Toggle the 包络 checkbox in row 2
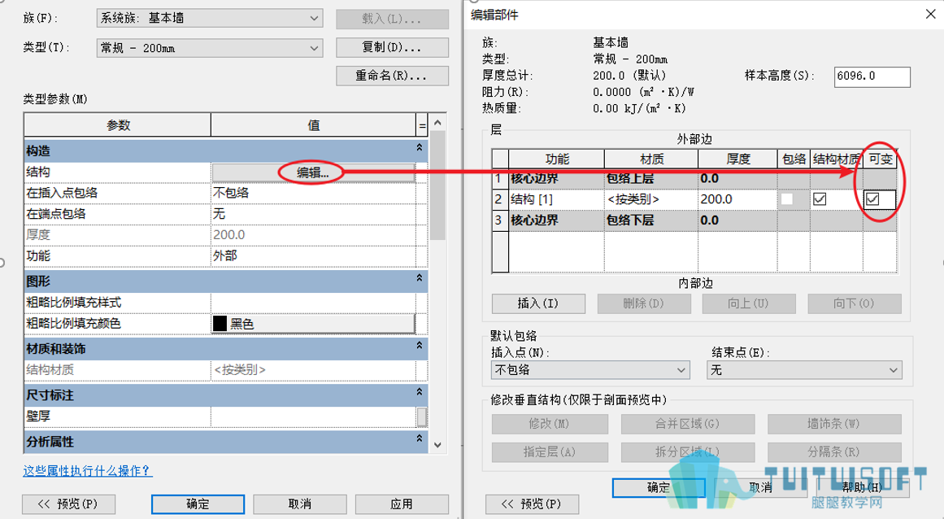This screenshot has width=944, height=519. pos(787,199)
